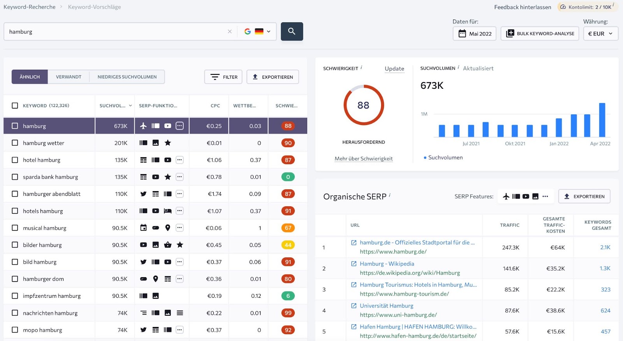The width and height of the screenshot is (623, 341).
Task: Switch to Niedriges Suchvolumen tab
Action: click(x=127, y=77)
